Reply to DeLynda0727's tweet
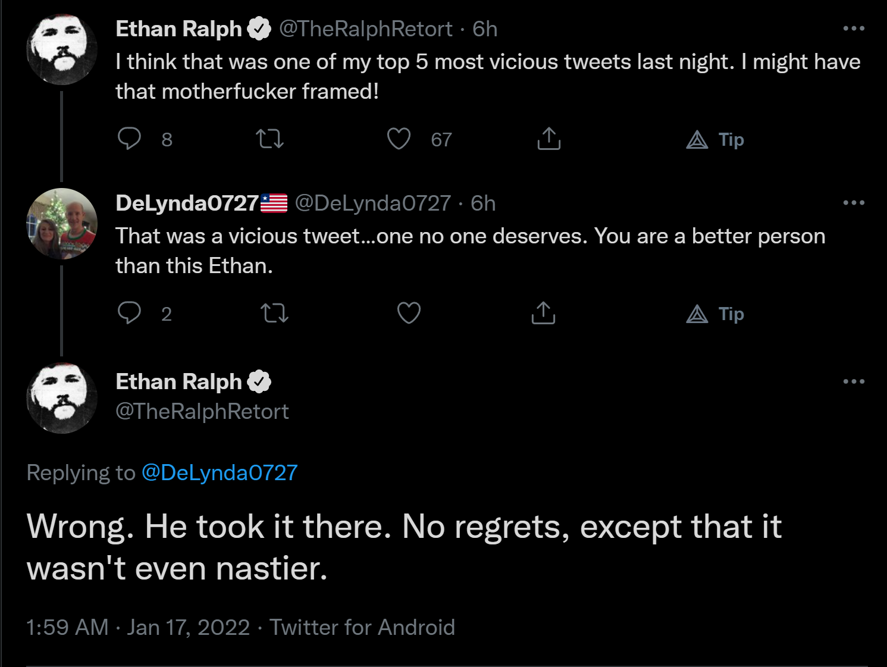 click(x=129, y=313)
